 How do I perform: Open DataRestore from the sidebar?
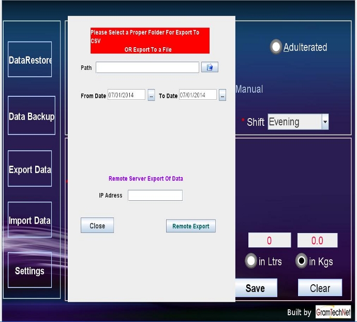tap(30, 60)
